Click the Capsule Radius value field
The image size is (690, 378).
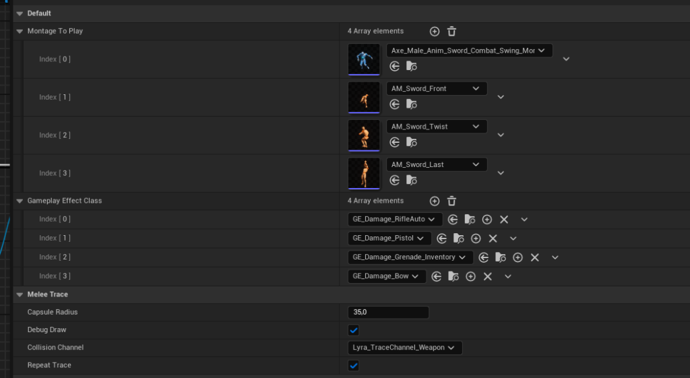tap(388, 313)
